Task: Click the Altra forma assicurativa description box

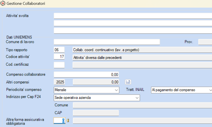Action: (x=143, y=121)
